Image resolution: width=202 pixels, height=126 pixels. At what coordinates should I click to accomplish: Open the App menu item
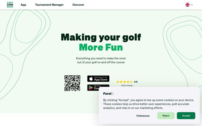coord(23,5)
